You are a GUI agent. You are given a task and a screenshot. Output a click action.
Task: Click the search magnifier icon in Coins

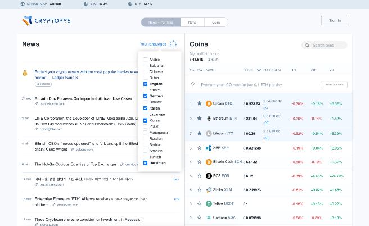pos(307,45)
